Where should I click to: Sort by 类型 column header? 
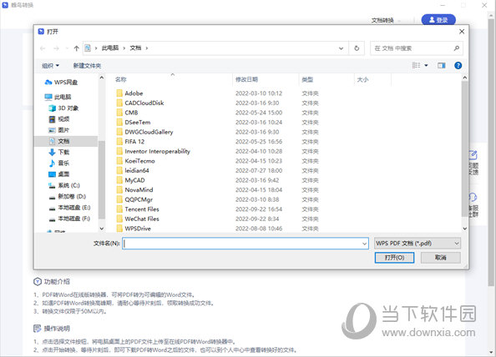[x=307, y=79]
